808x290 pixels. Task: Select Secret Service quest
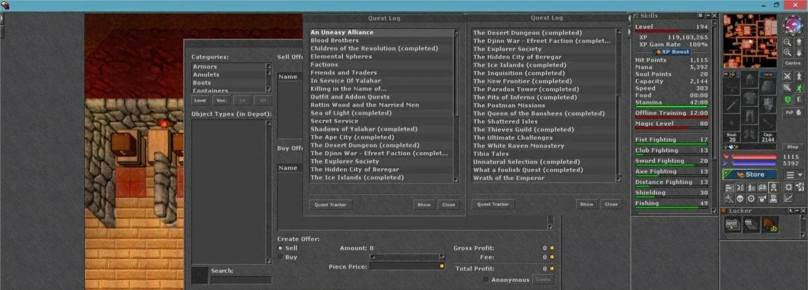[381, 121]
